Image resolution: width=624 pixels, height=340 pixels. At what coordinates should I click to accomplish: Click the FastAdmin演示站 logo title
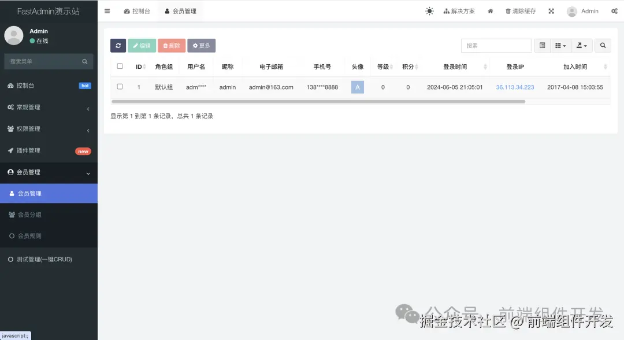pos(49,11)
